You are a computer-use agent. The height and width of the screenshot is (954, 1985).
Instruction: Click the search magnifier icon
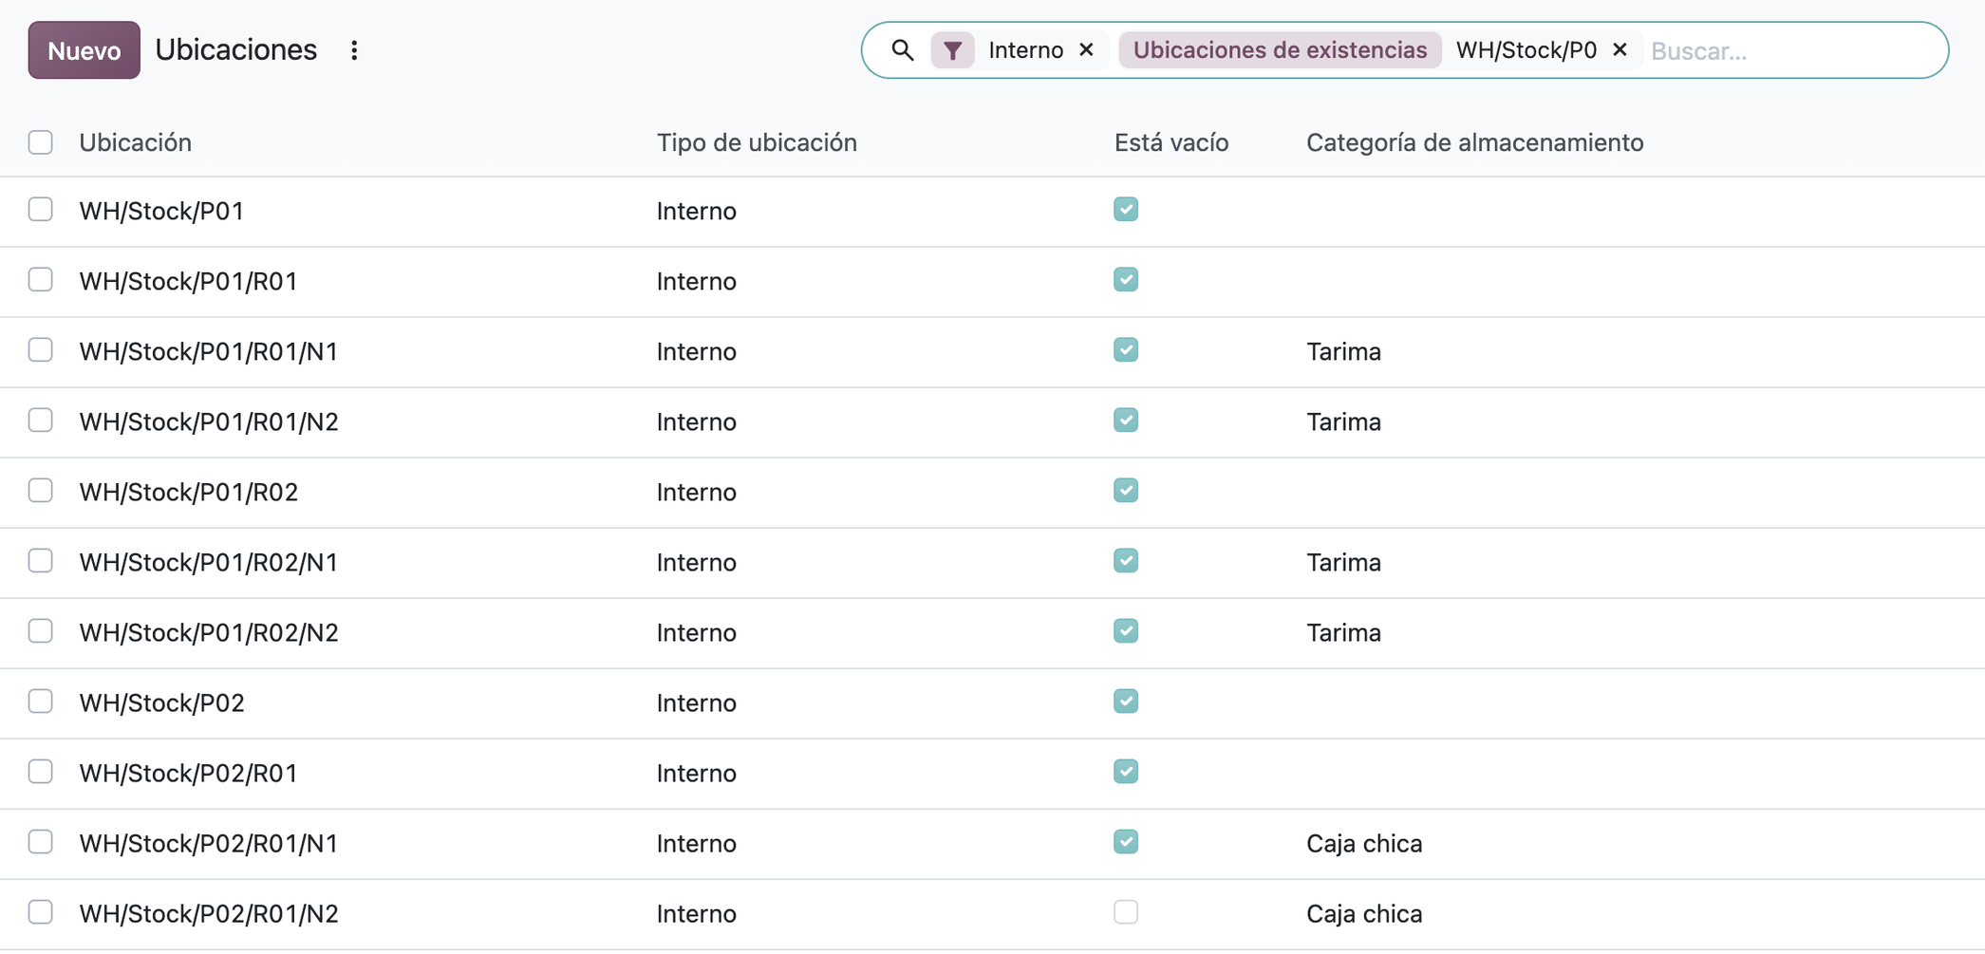point(903,50)
